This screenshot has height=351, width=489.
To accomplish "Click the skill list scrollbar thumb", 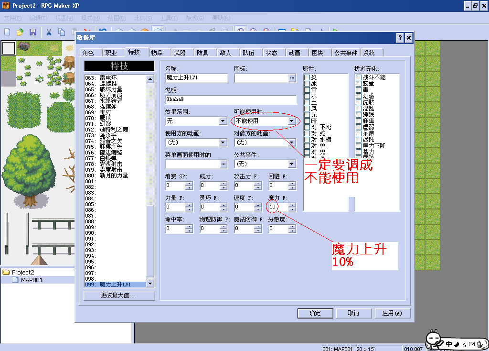I will click(x=150, y=241).
